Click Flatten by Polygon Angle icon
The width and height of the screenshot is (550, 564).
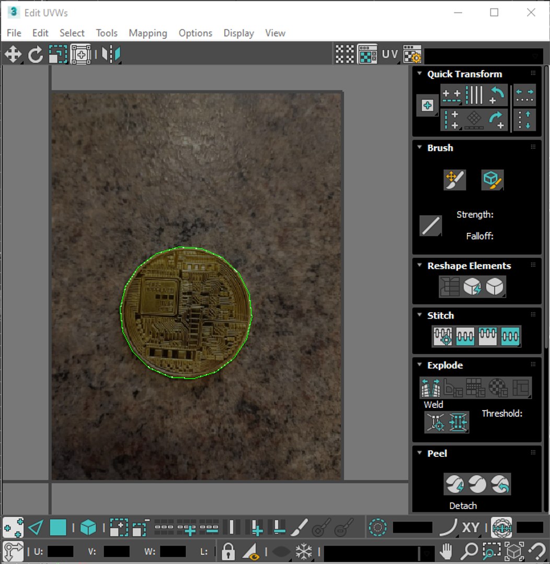click(453, 387)
